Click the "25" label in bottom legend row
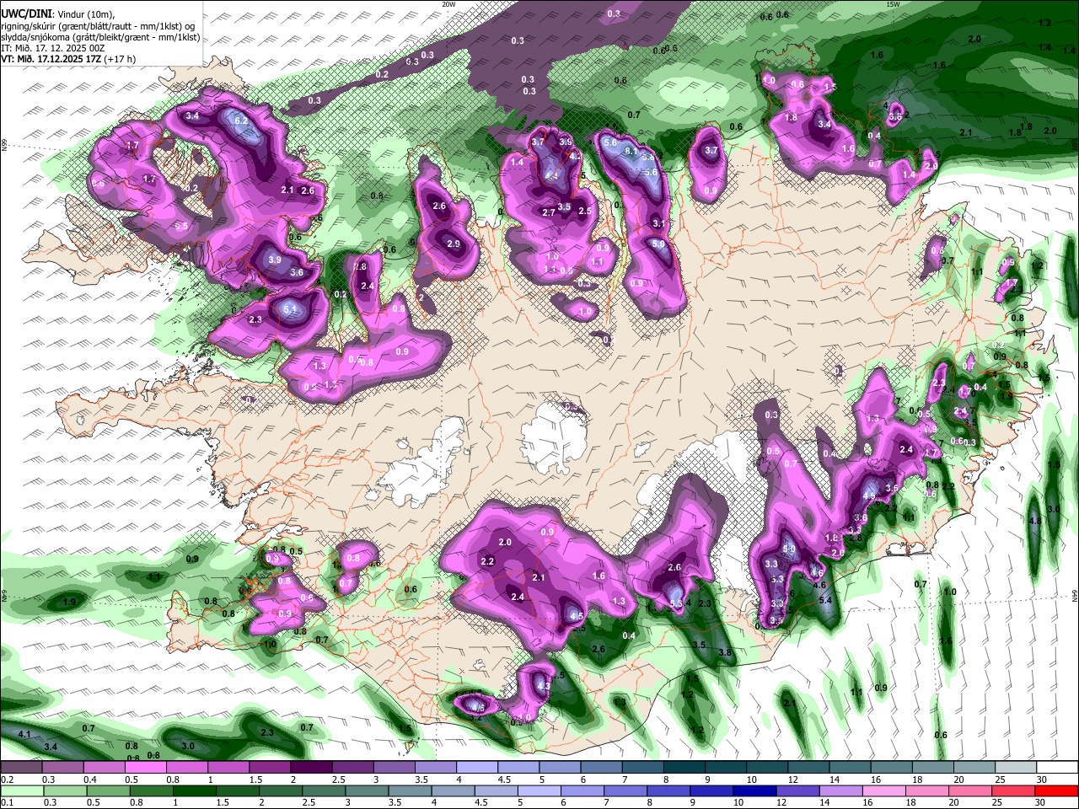Viewport: 1079px width, 809px height. [997, 802]
